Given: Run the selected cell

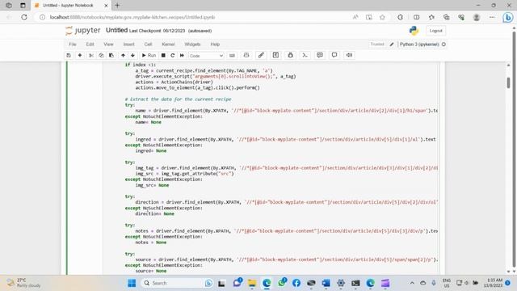Looking at the screenshot, I should click(149, 56).
